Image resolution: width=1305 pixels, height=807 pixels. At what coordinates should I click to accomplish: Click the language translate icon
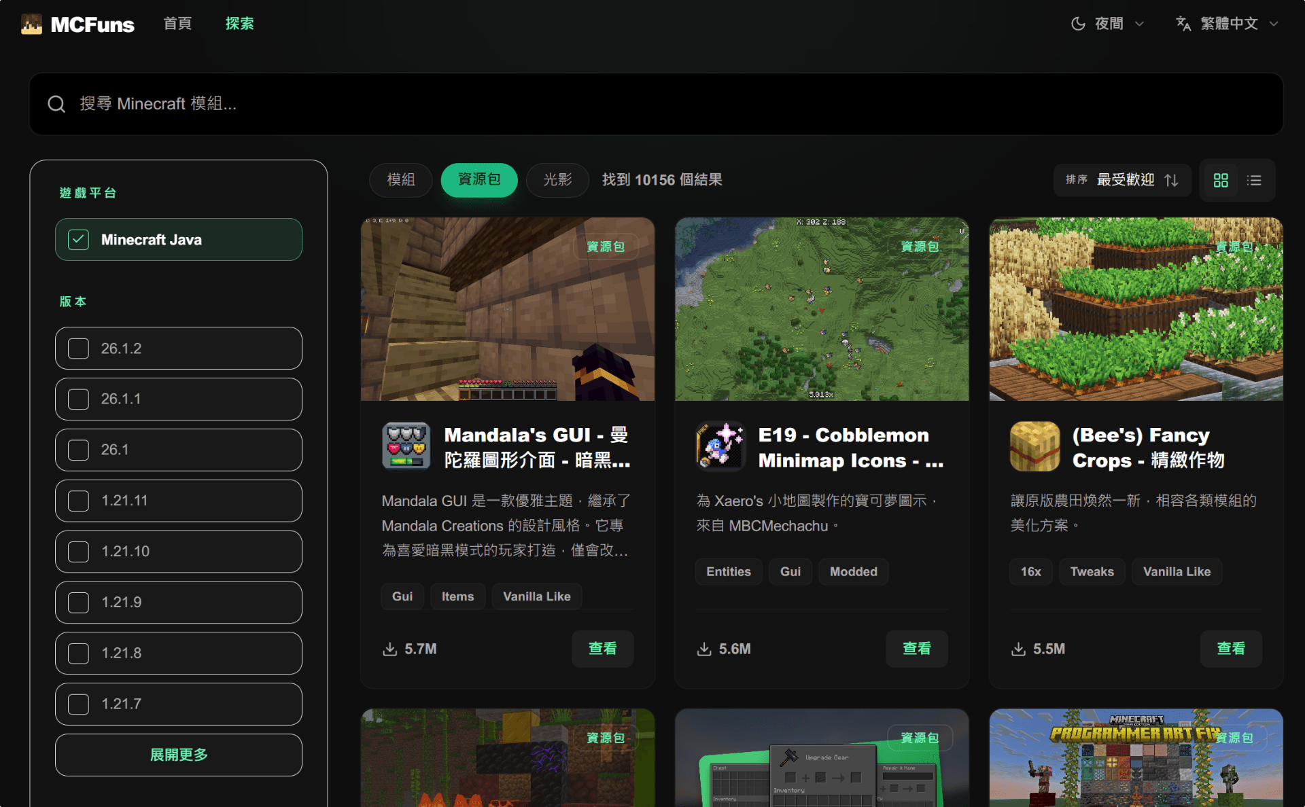click(x=1183, y=24)
